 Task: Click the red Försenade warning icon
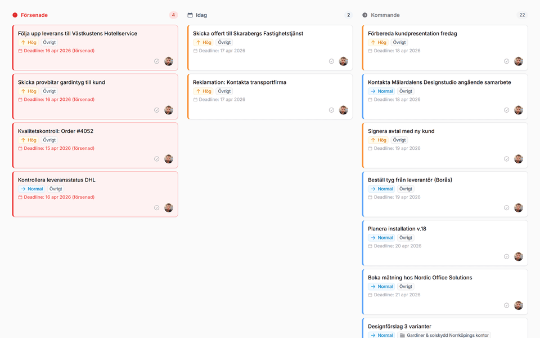[15, 15]
